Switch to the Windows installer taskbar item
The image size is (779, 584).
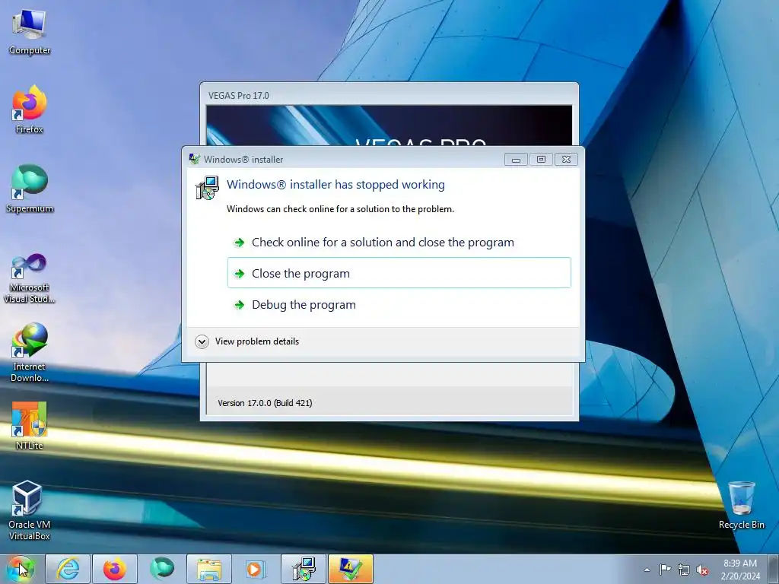click(303, 569)
